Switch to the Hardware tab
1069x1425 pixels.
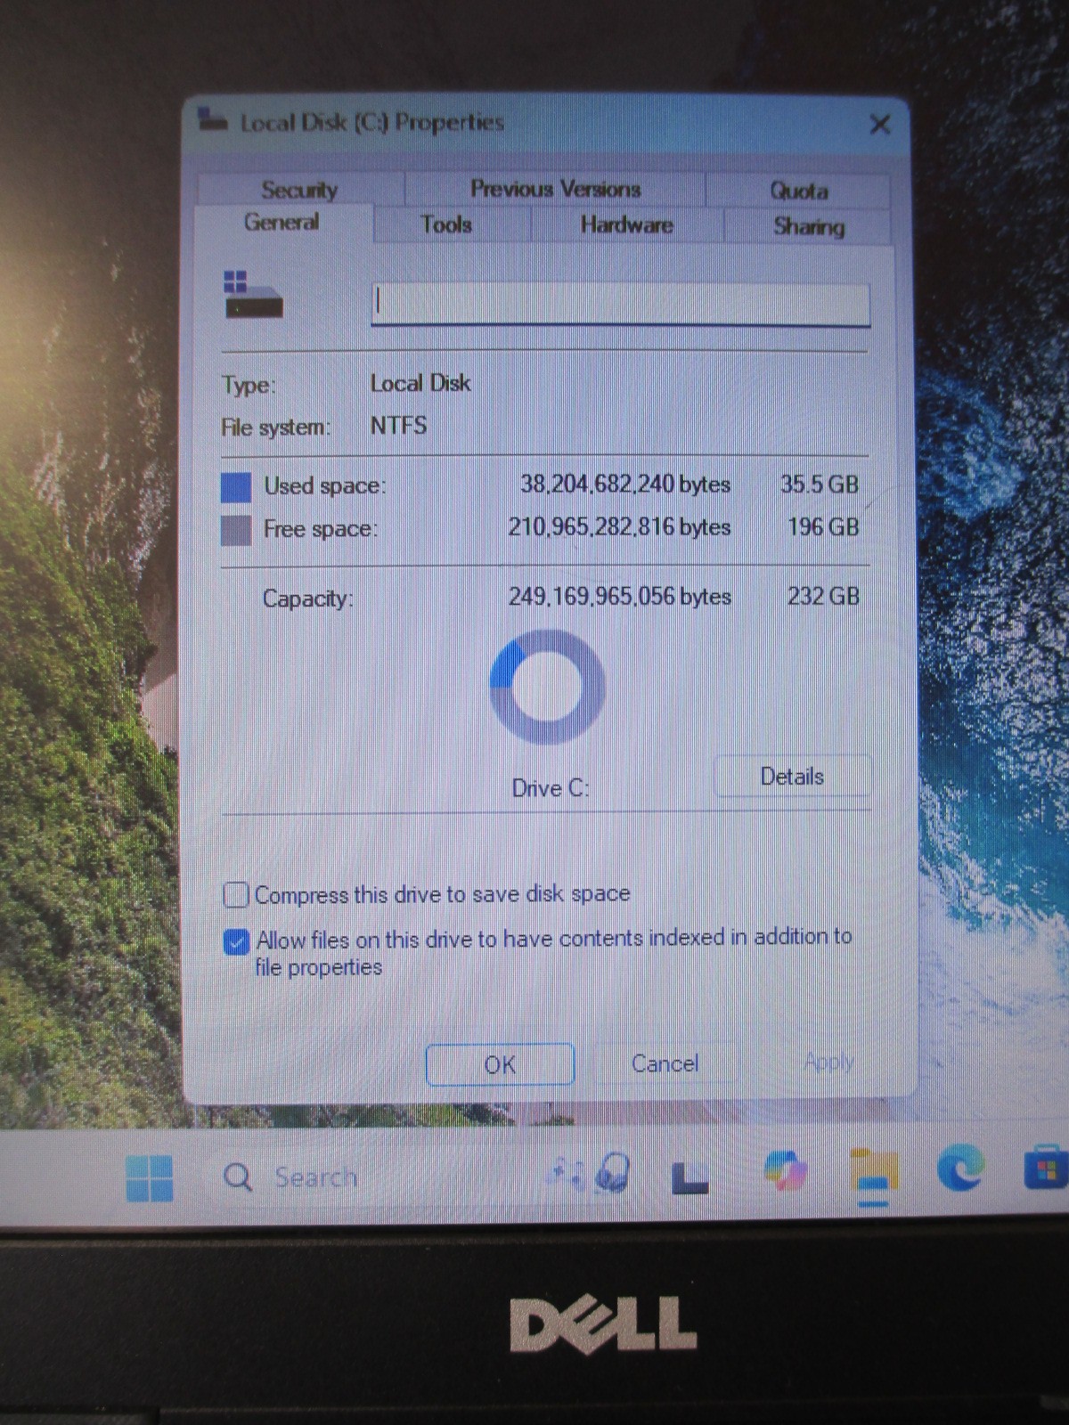click(626, 224)
